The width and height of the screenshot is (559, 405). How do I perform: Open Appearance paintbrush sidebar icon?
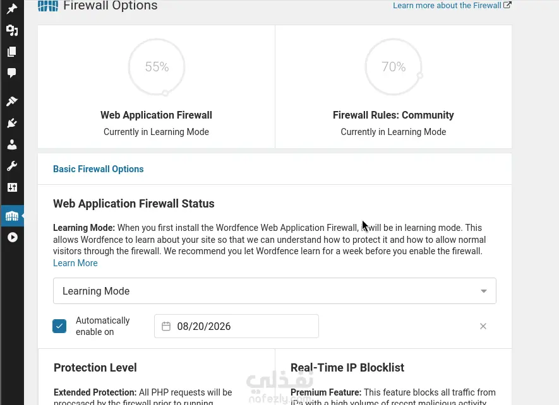12,101
